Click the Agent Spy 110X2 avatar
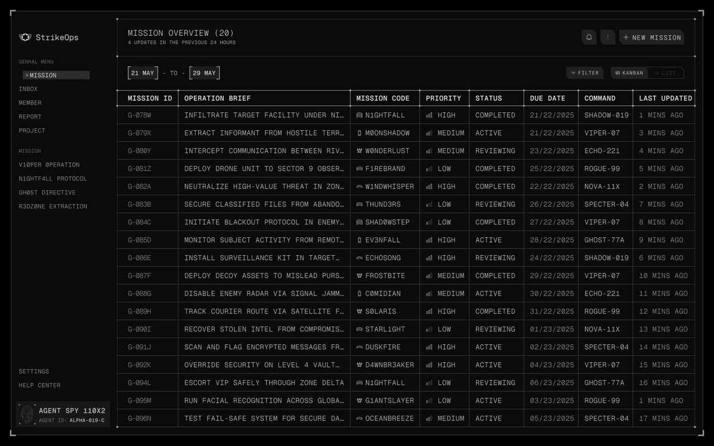714x446 pixels. 27,414
